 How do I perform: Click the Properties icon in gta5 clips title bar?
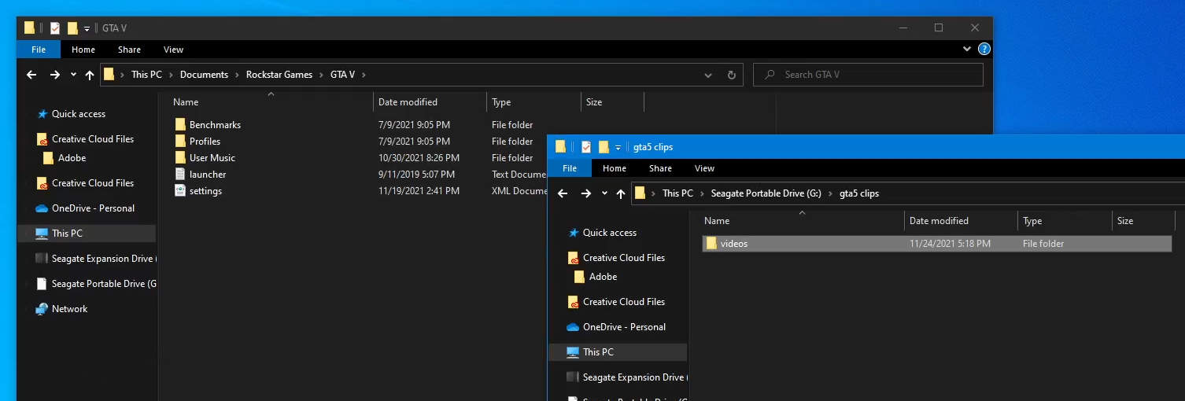point(586,147)
